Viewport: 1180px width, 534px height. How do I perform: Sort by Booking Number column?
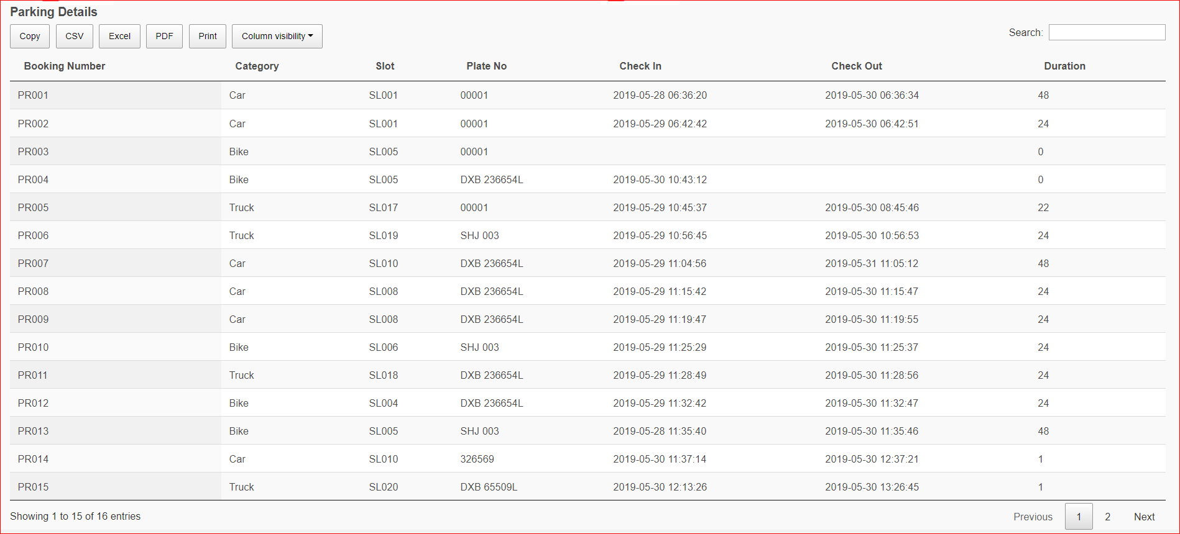pyautogui.click(x=65, y=66)
